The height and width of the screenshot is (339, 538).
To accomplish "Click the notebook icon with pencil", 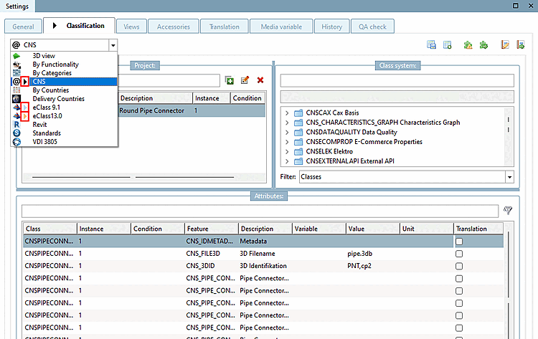I will (504, 45).
